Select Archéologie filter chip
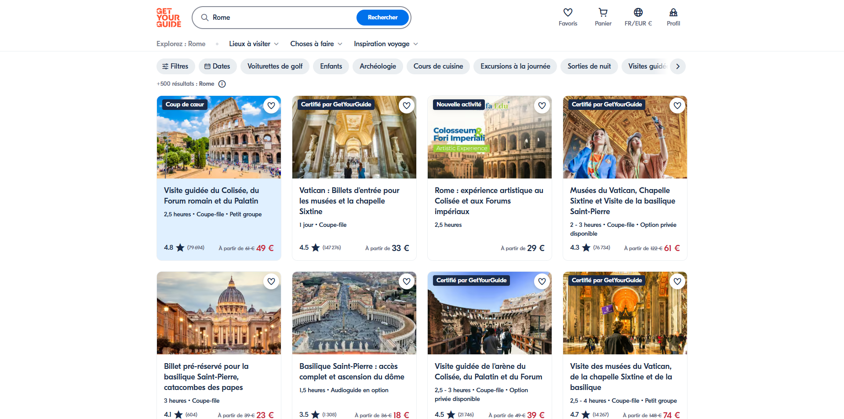 [378, 66]
